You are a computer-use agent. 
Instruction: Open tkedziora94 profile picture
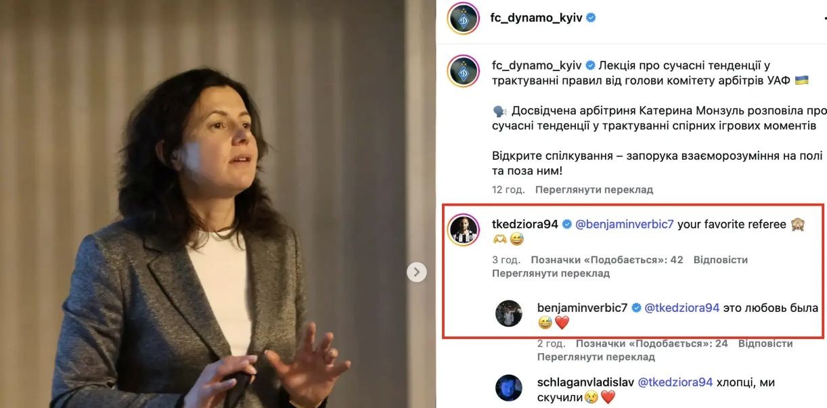464,231
